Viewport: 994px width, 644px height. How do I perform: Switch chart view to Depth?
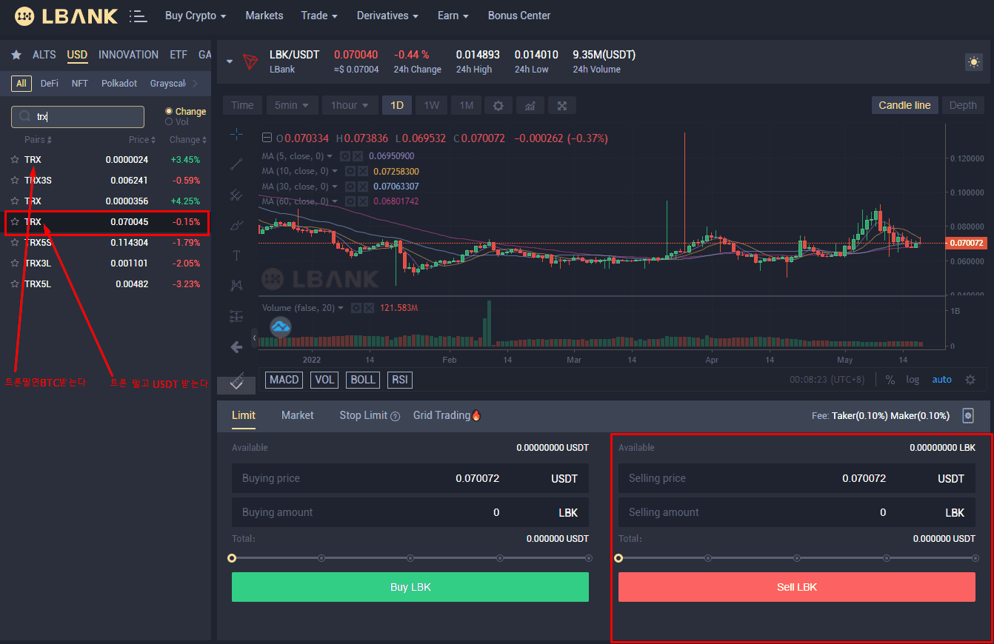[x=963, y=105]
